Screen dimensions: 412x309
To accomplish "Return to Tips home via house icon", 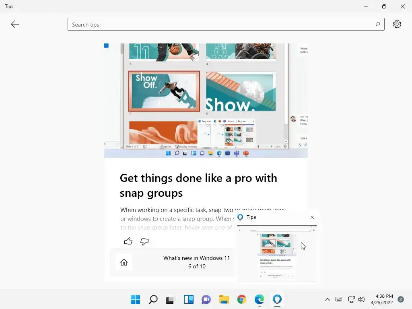I will click(124, 262).
